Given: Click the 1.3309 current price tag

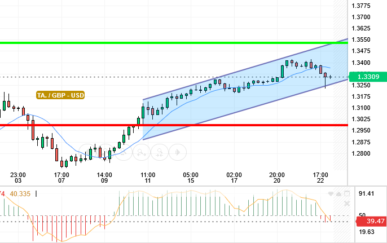Looking at the screenshot, I should [x=368, y=77].
